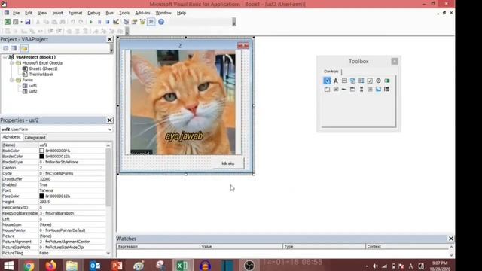Click the BorderColor black swatch

pyautogui.click(x=41, y=156)
